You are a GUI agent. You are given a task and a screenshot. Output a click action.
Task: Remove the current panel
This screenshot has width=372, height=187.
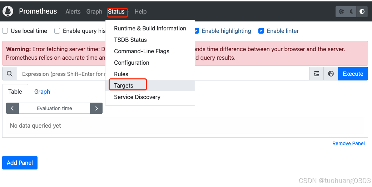tap(348, 143)
